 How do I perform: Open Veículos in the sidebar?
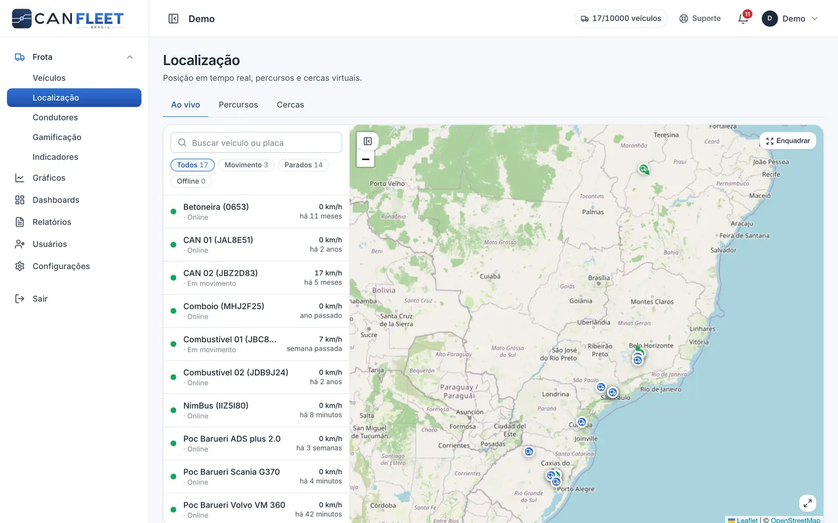point(74,78)
